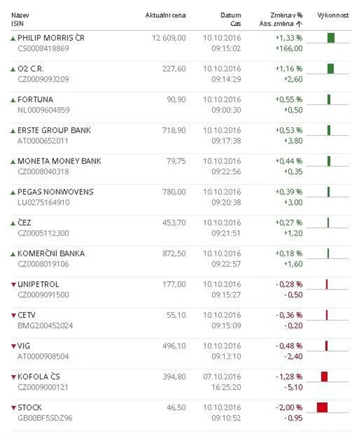Click the red down arrow beside KOFOLA ČS
Viewport: 352px width, 434px height.
click(13, 377)
